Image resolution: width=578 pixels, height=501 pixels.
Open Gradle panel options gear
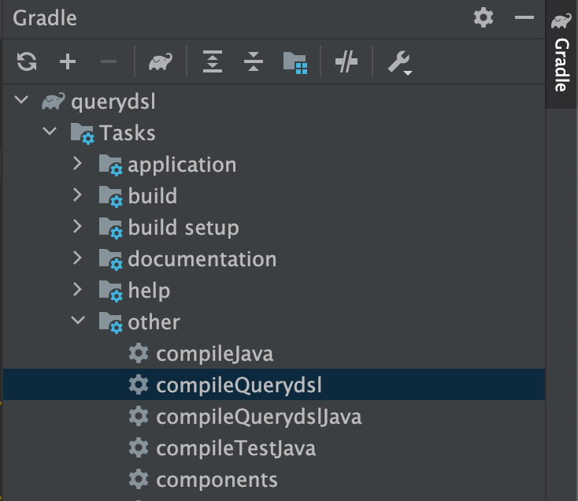click(x=484, y=17)
